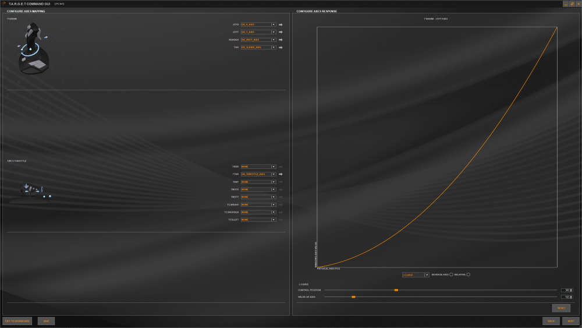Click the Value of Axis value field
Image resolution: width=582 pixels, height=328 pixels.
click(565, 297)
